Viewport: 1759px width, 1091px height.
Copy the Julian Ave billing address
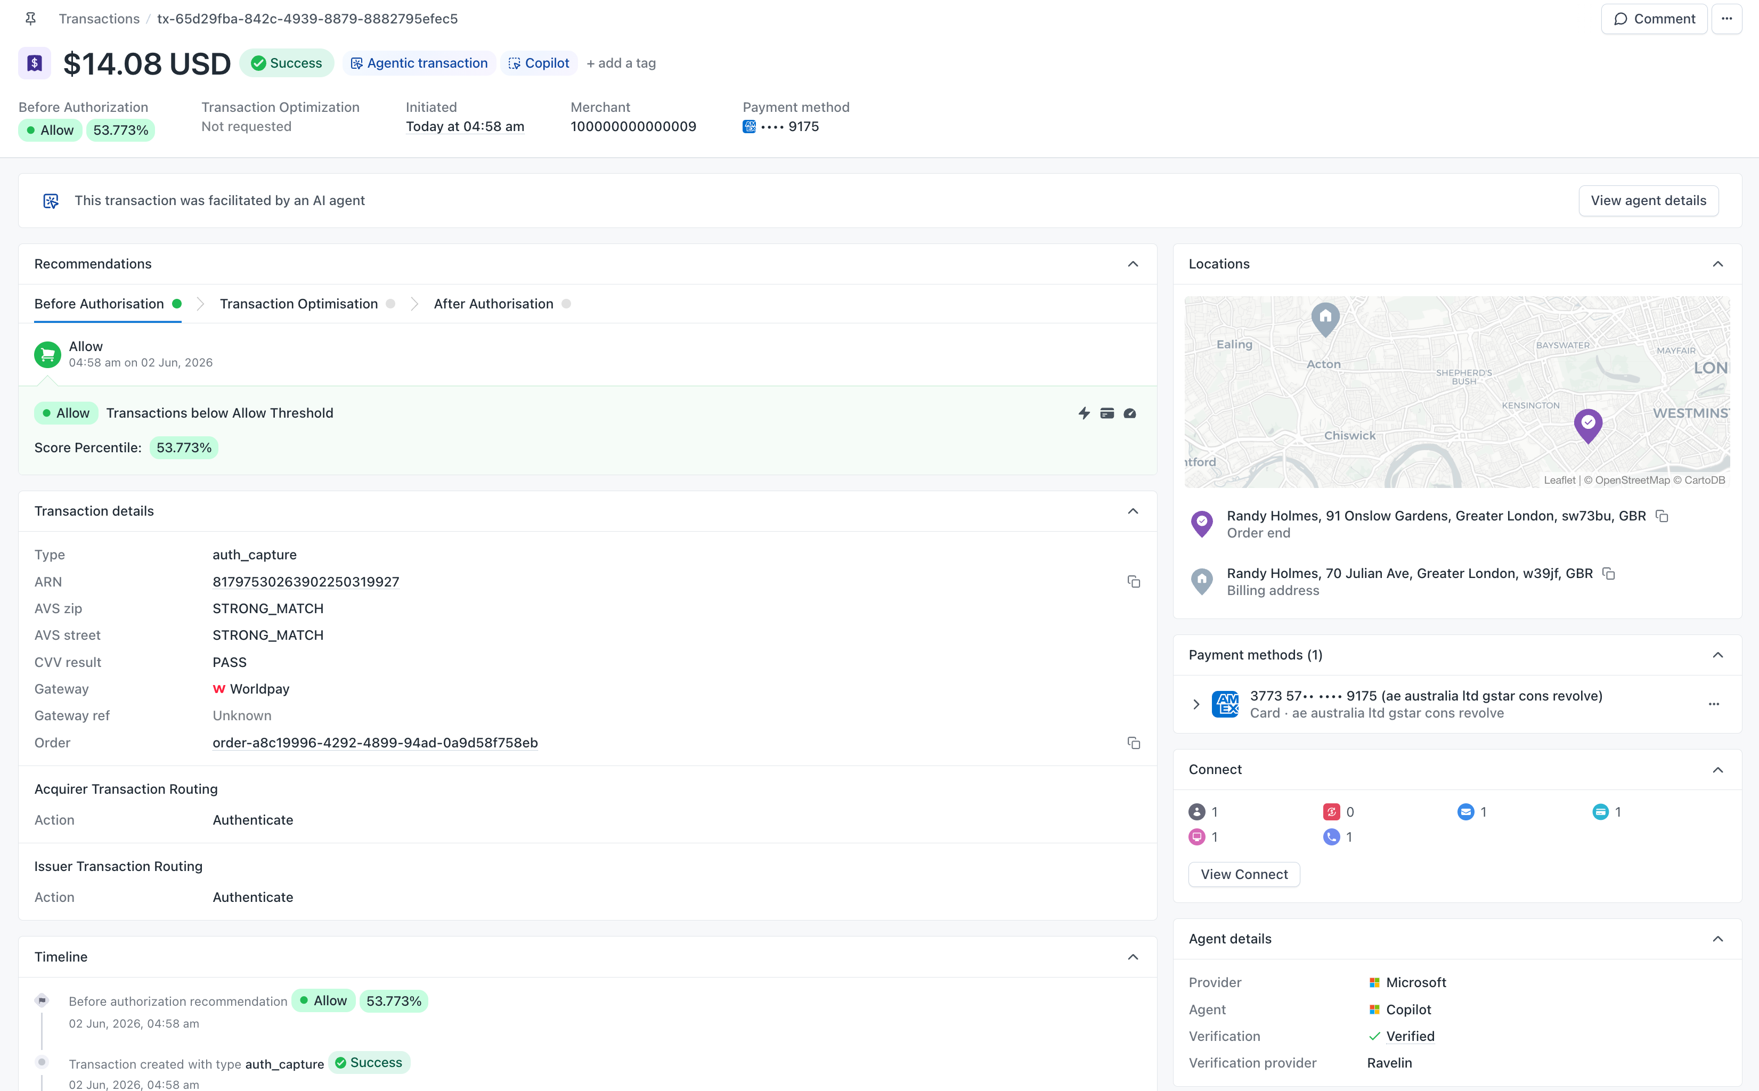click(1608, 574)
